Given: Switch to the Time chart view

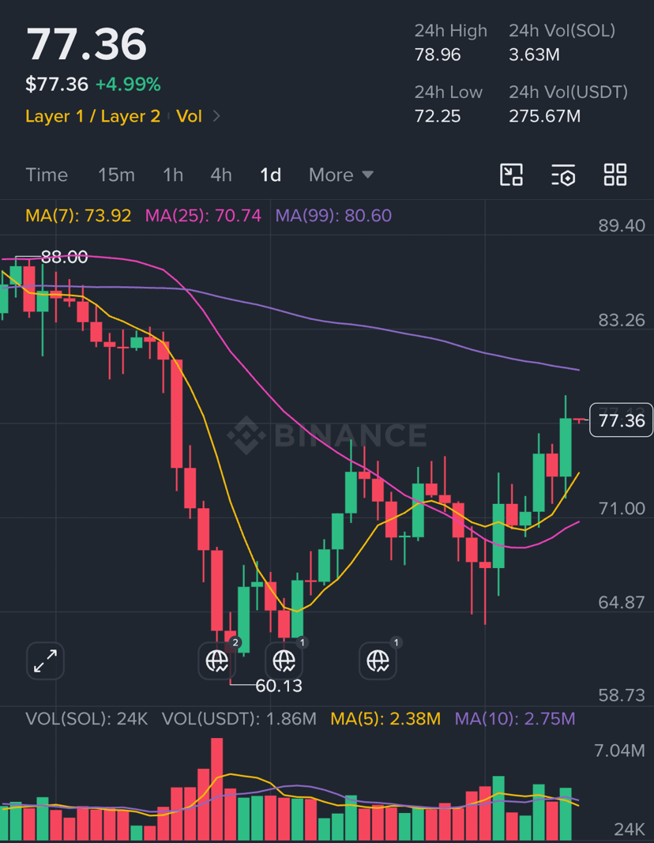Looking at the screenshot, I should tap(47, 175).
